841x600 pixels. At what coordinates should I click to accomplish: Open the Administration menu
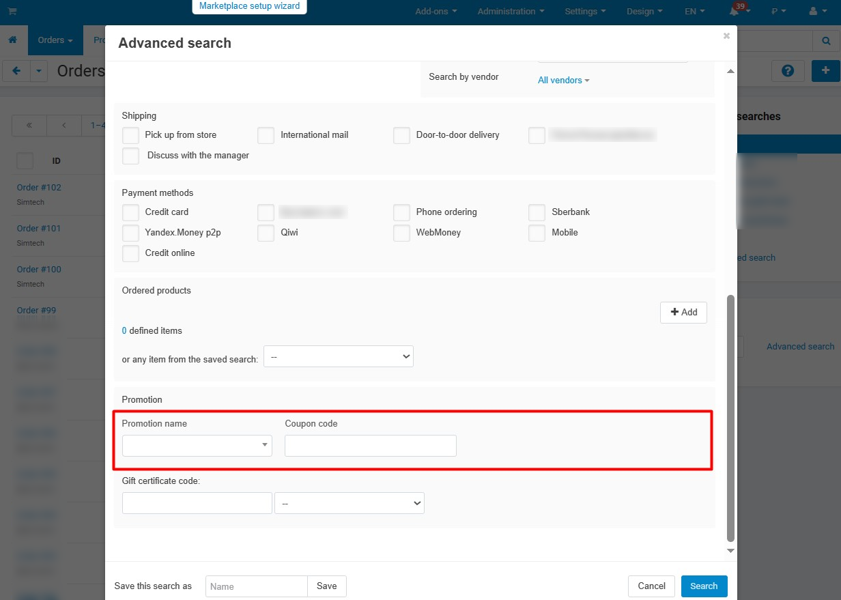(511, 12)
